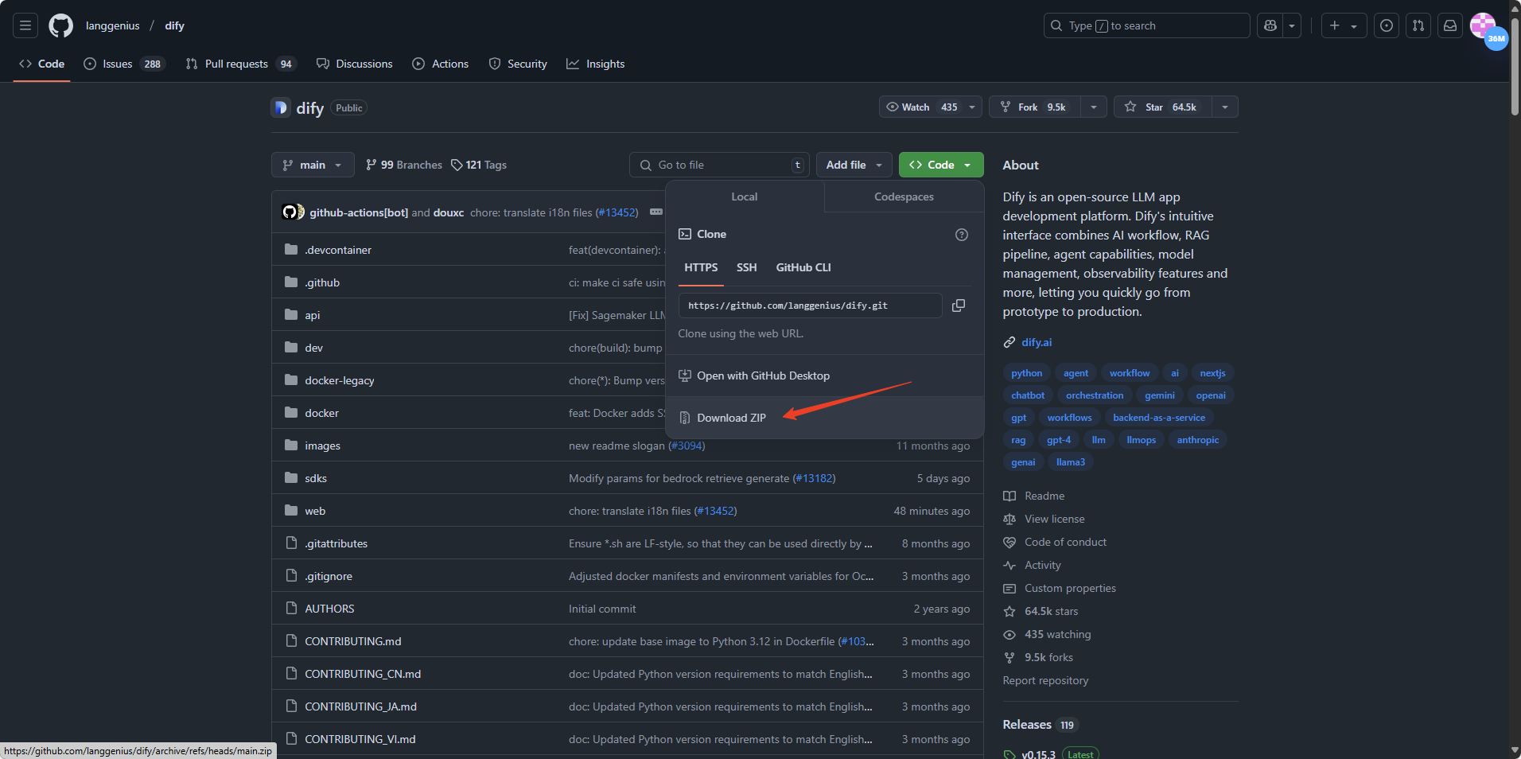Fork the dify repository
This screenshot has width=1521, height=759.
[1034, 107]
